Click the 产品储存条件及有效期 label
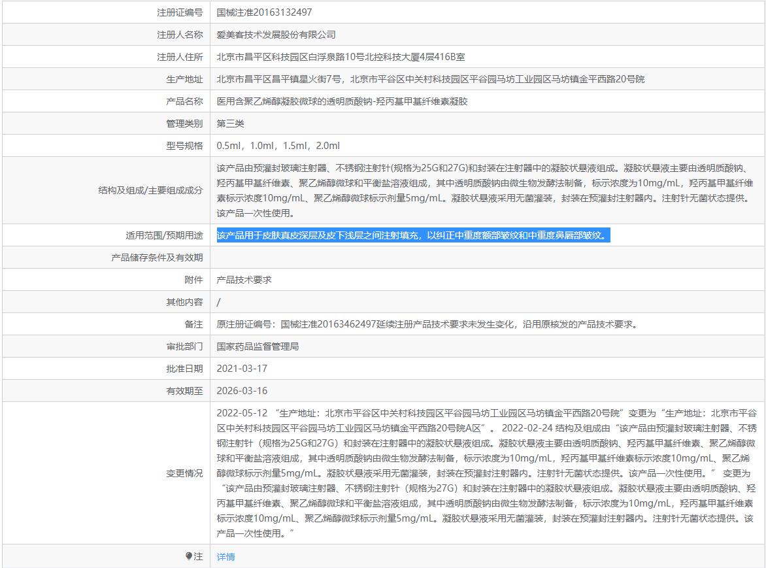This screenshot has width=766, height=568. 157,258
